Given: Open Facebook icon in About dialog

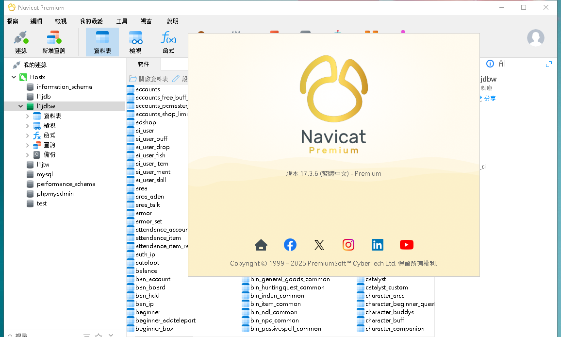Looking at the screenshot, I should (290, 245).
